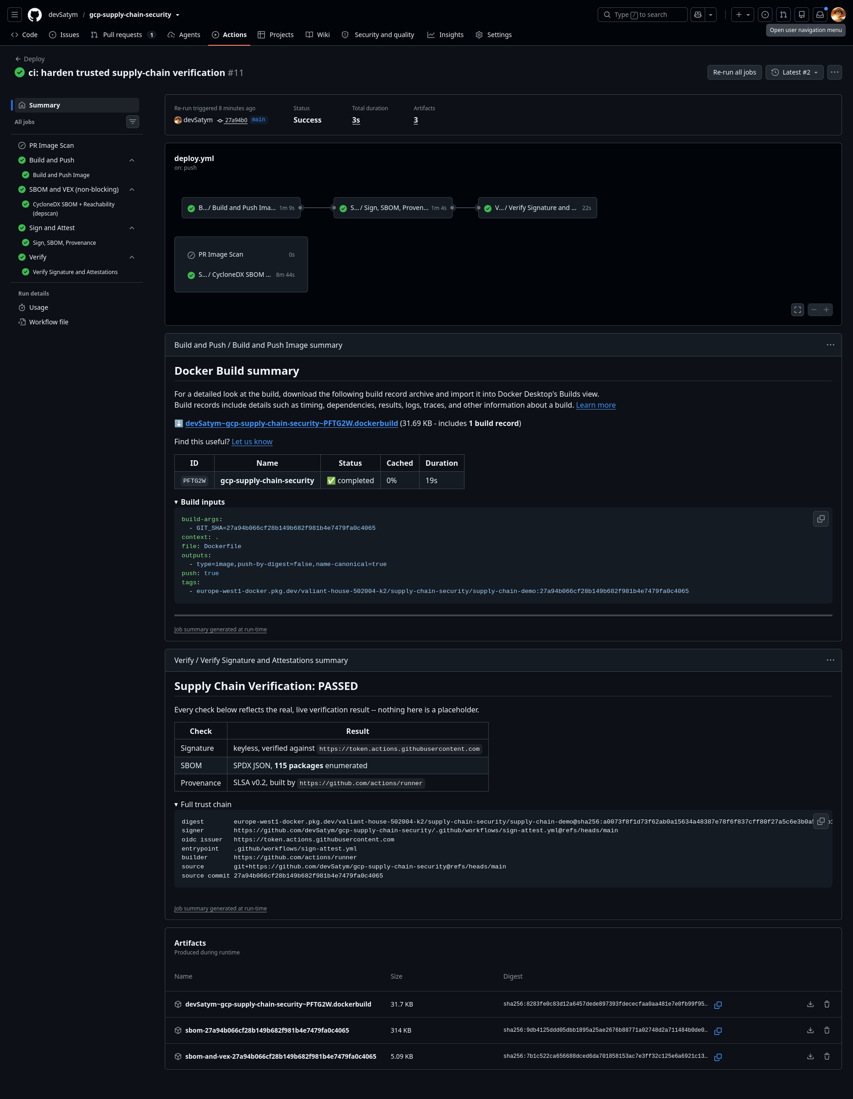The image size is (853, 1099).
Task: Click the filter jobs icon next to All jobs
Action: [x=133, y=122]
